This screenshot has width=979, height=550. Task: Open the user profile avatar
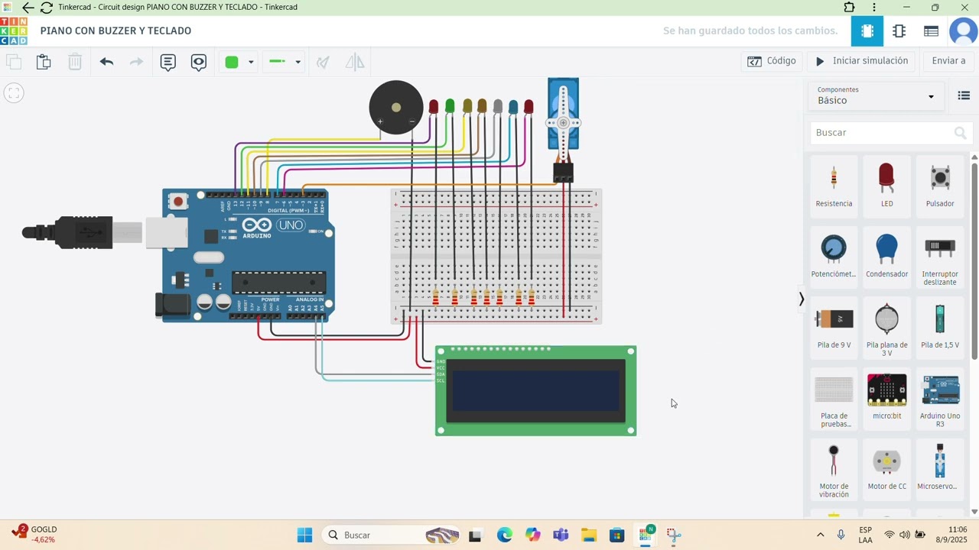pyautogui.click(x=963, y=31)
